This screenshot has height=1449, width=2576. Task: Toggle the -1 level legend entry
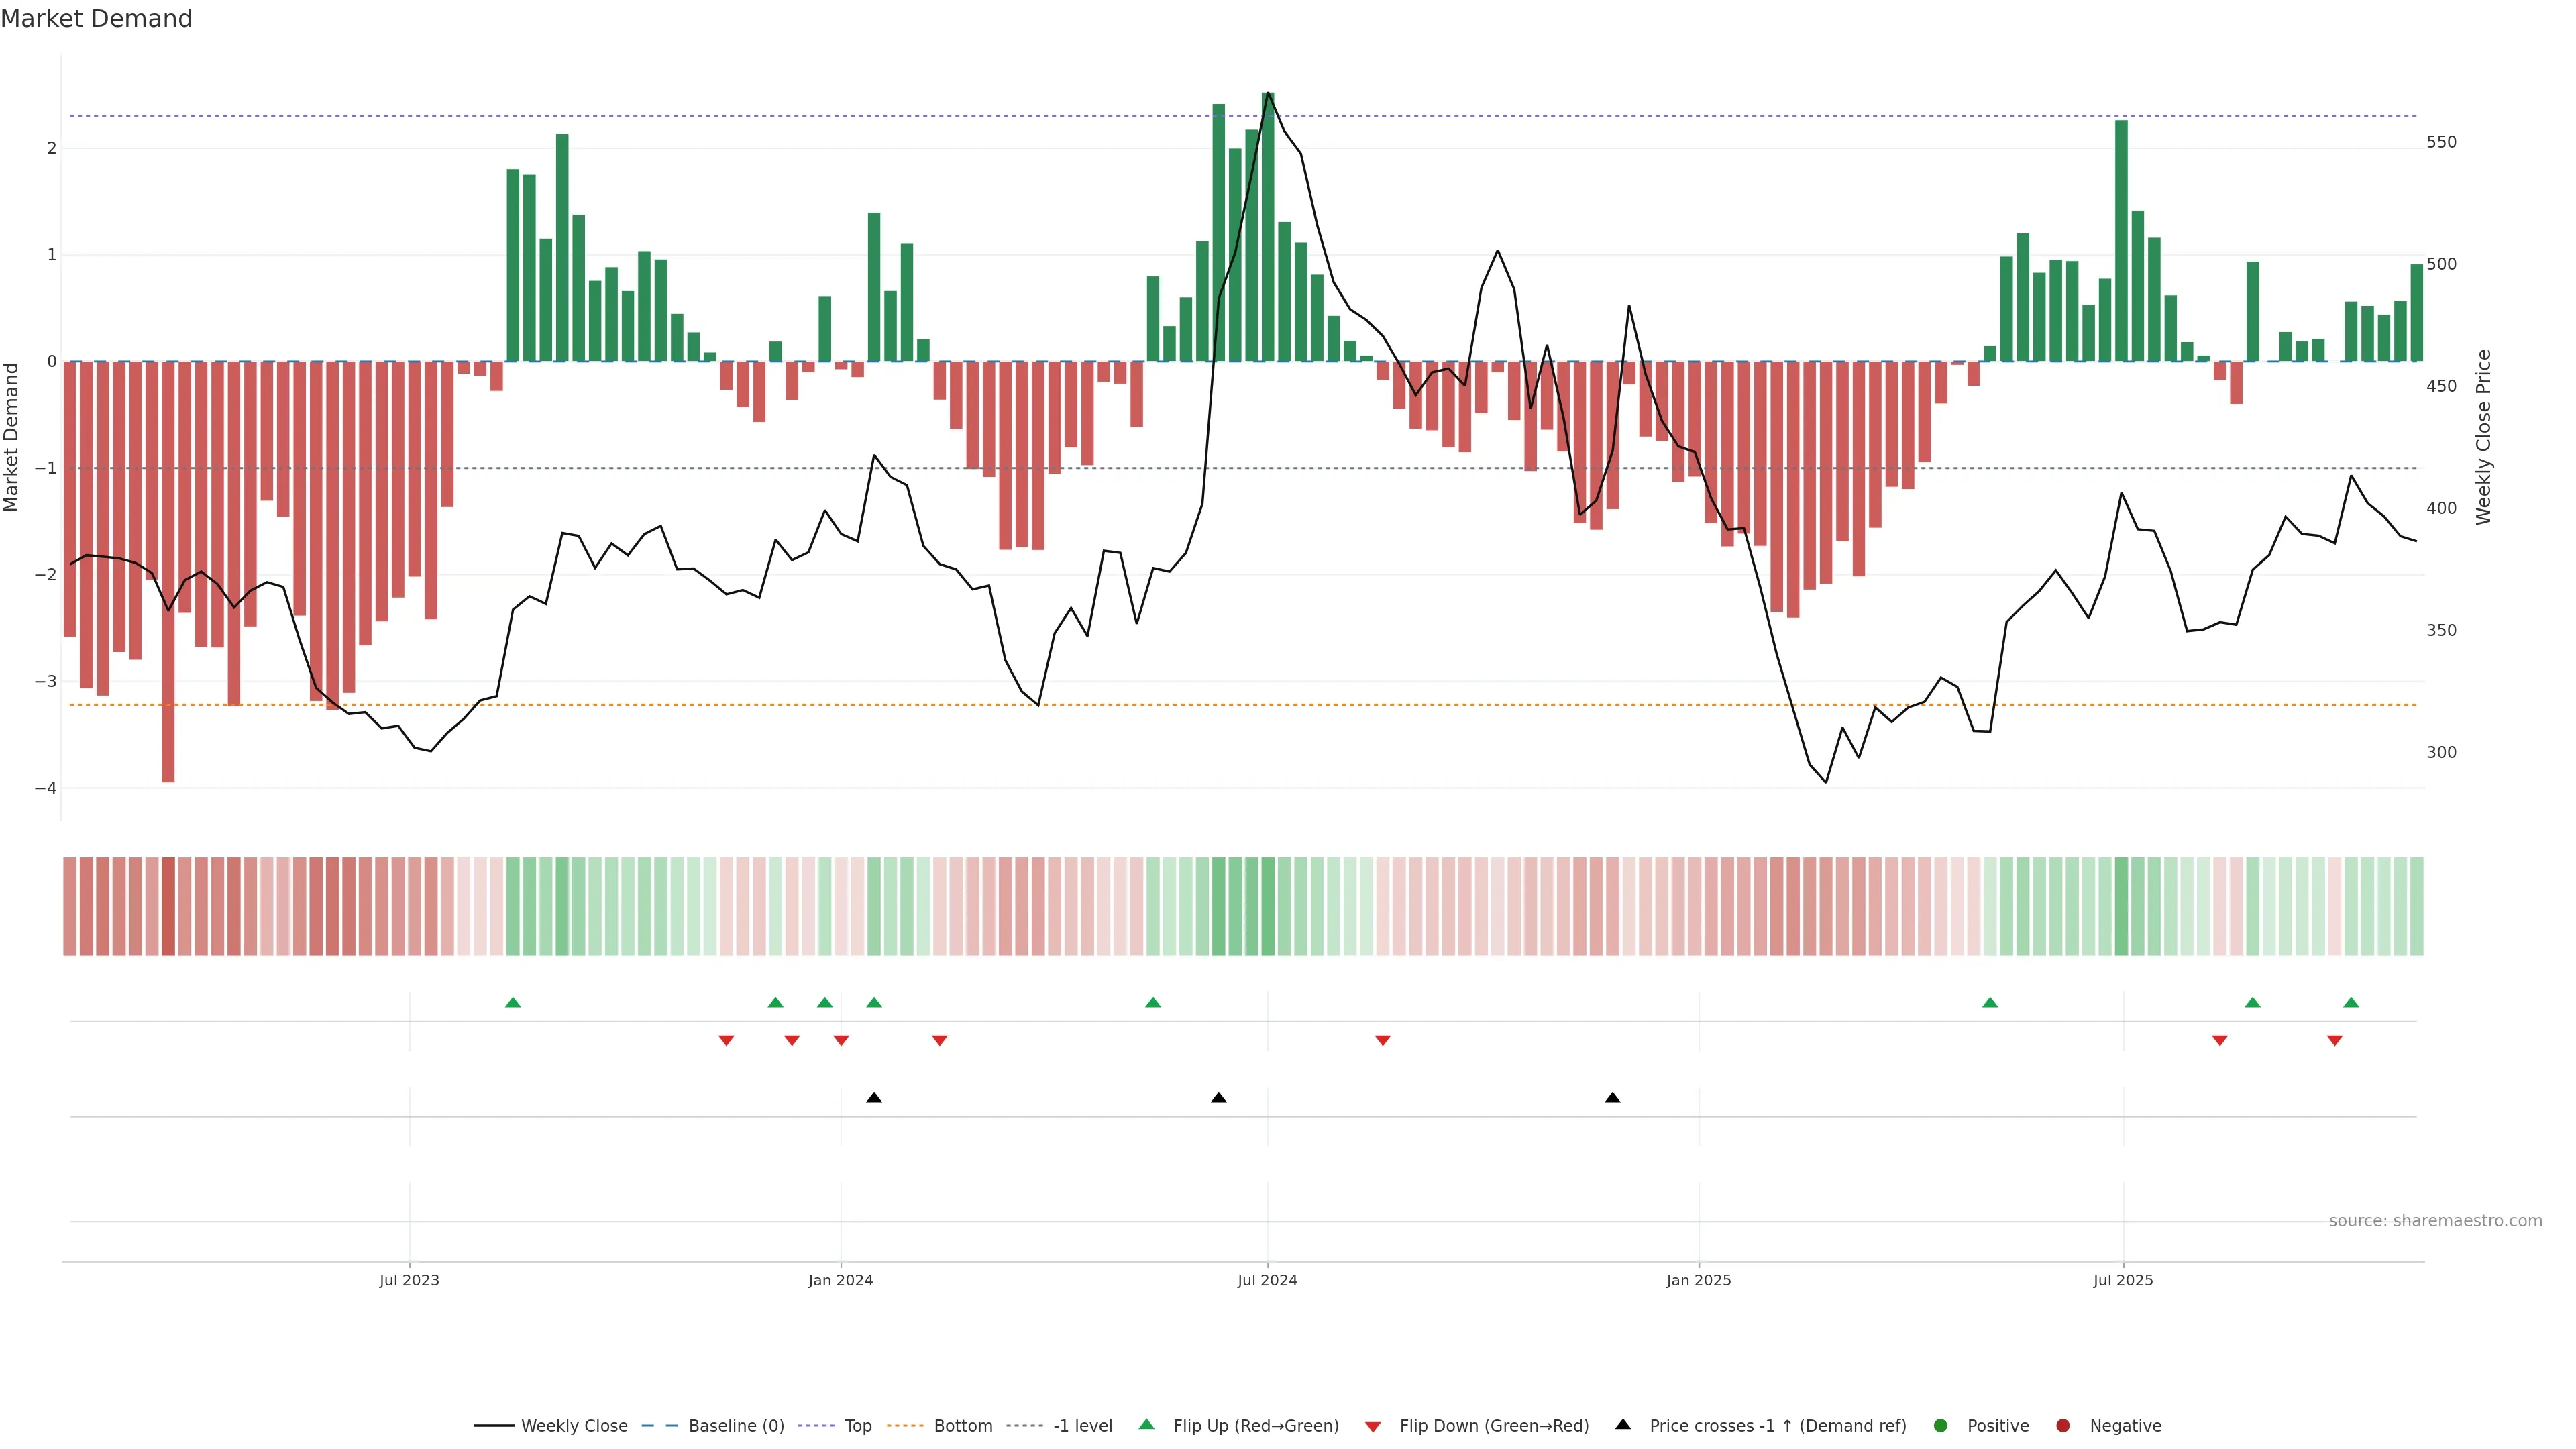point(1082,1425)
